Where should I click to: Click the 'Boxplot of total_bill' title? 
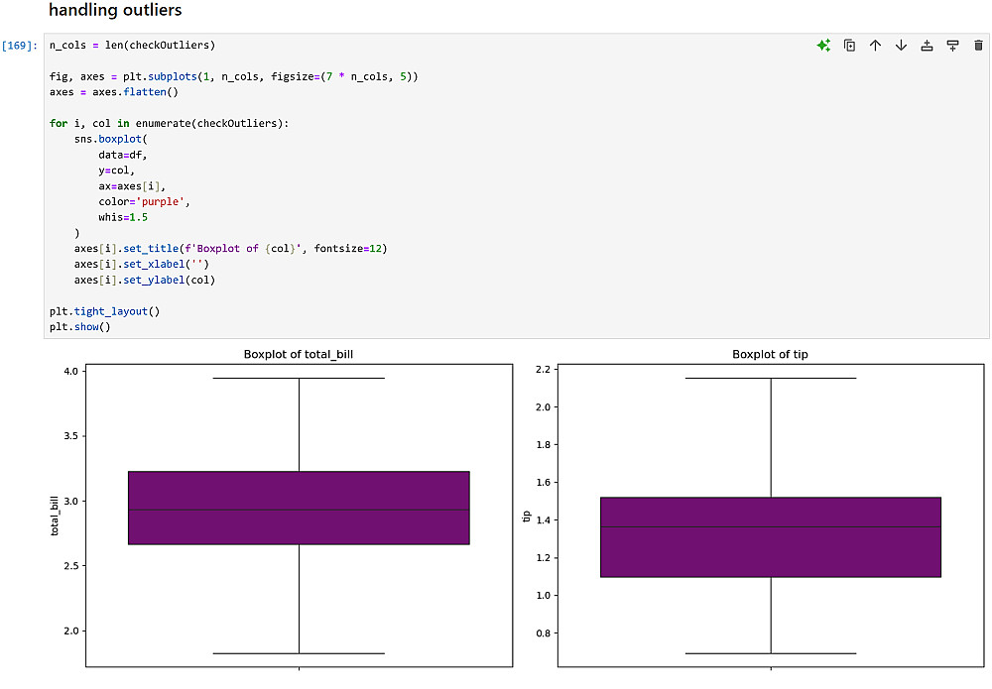(299, 354)
